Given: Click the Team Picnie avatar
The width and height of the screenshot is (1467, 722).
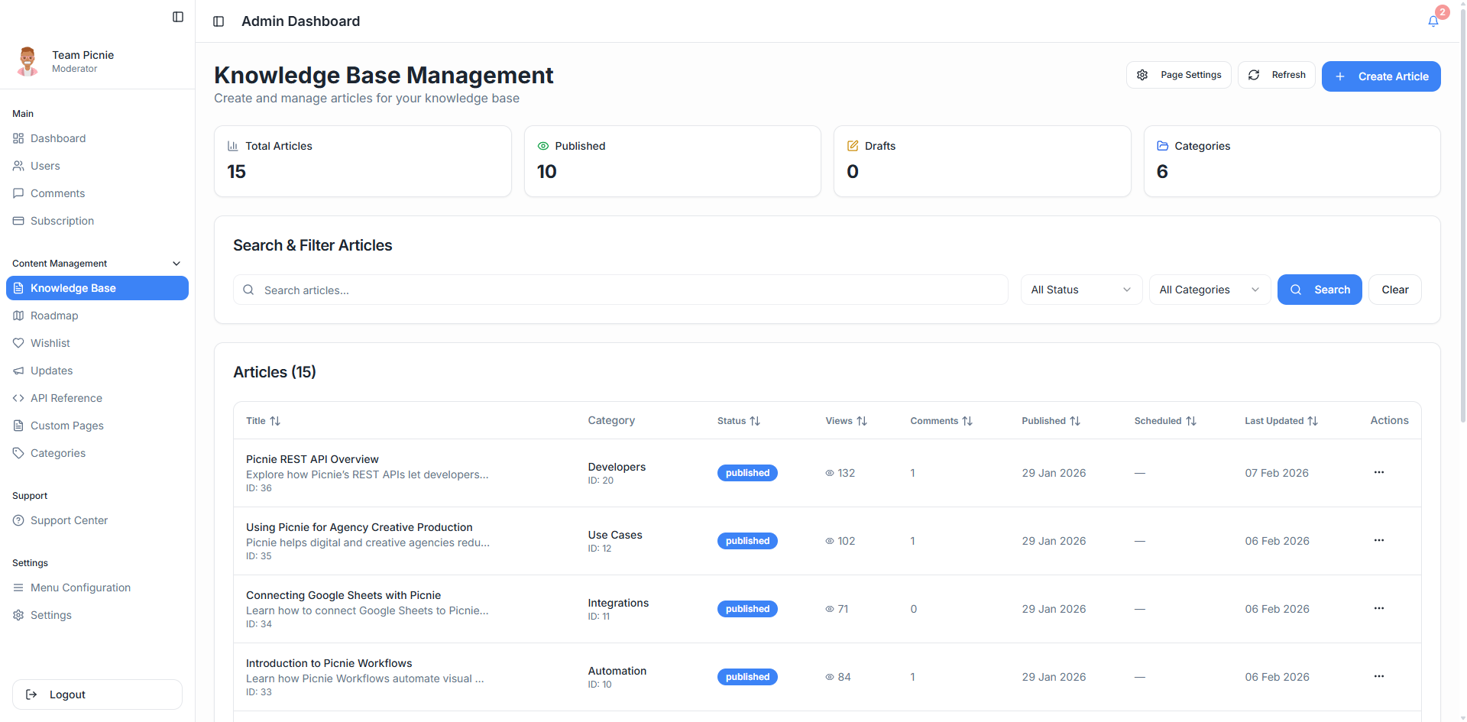Looking at the screenshot, I should point(28,61).
